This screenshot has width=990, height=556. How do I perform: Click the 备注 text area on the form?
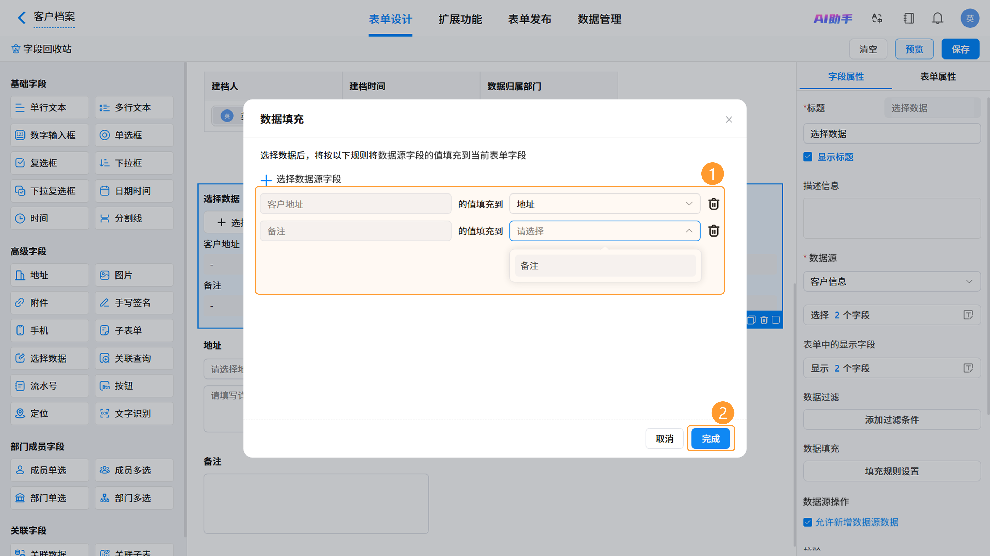[316, 503]
